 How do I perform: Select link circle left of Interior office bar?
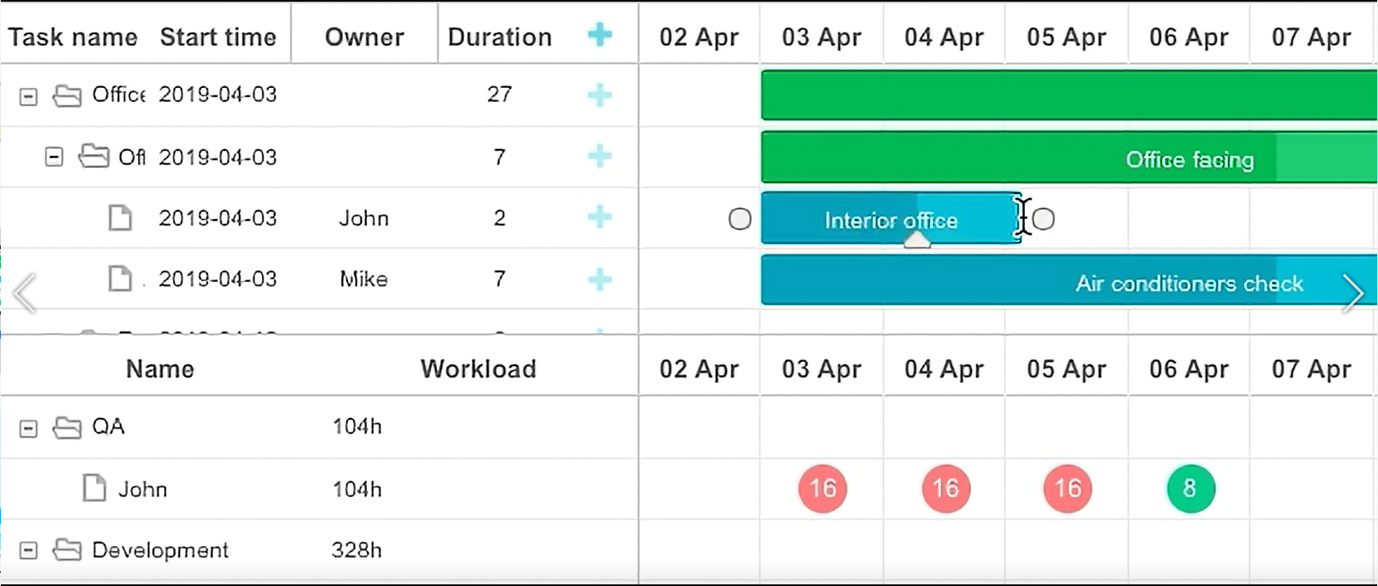(740, 218)
